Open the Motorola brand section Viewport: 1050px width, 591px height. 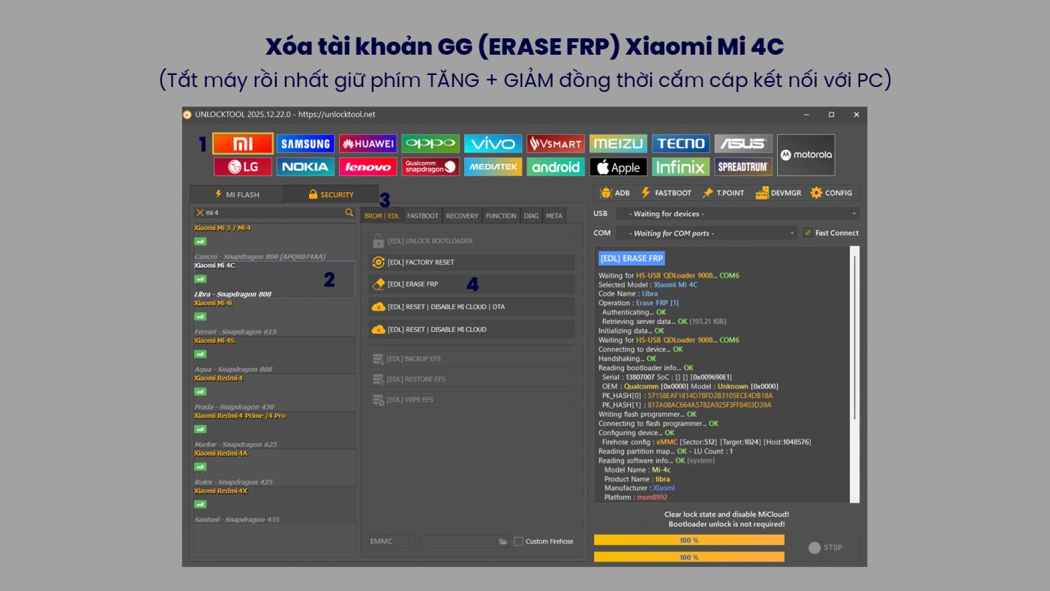(x=805, y=155)
